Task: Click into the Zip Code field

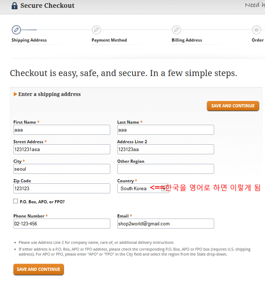Action: pos(62,188)
